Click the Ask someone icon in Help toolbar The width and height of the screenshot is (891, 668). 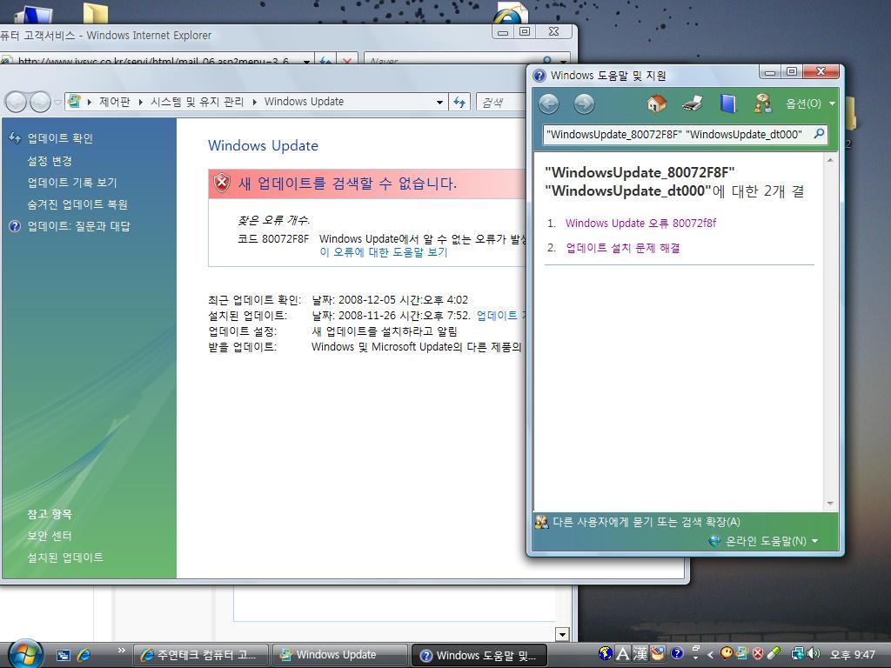pyautogui.click(x=762, y=104)
